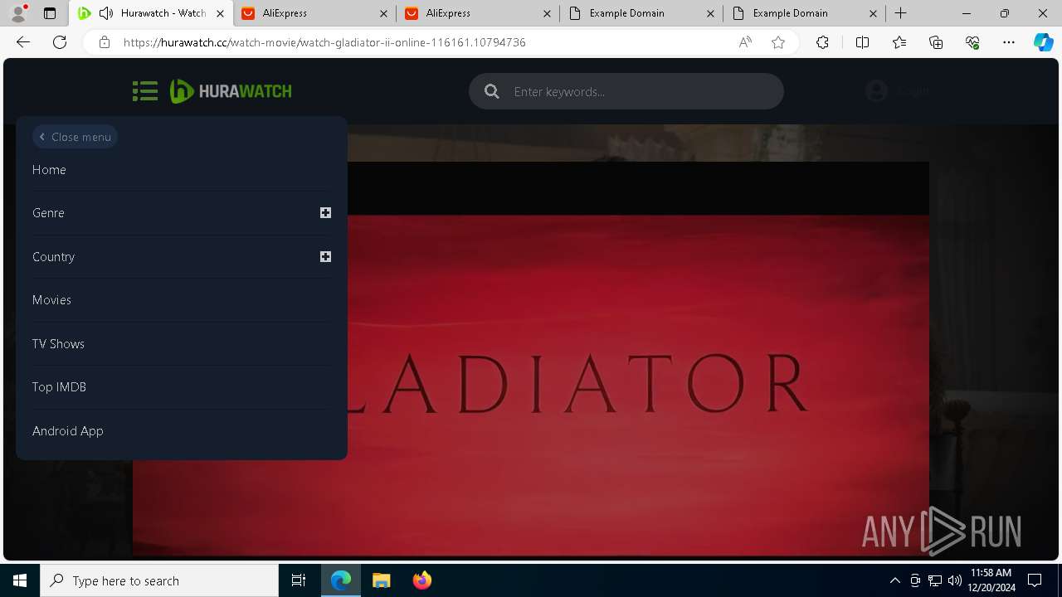The width and height of the screenshot is (1062, 597).
Task: Expand the Country submenu plus icon
Action: point(325,257)
